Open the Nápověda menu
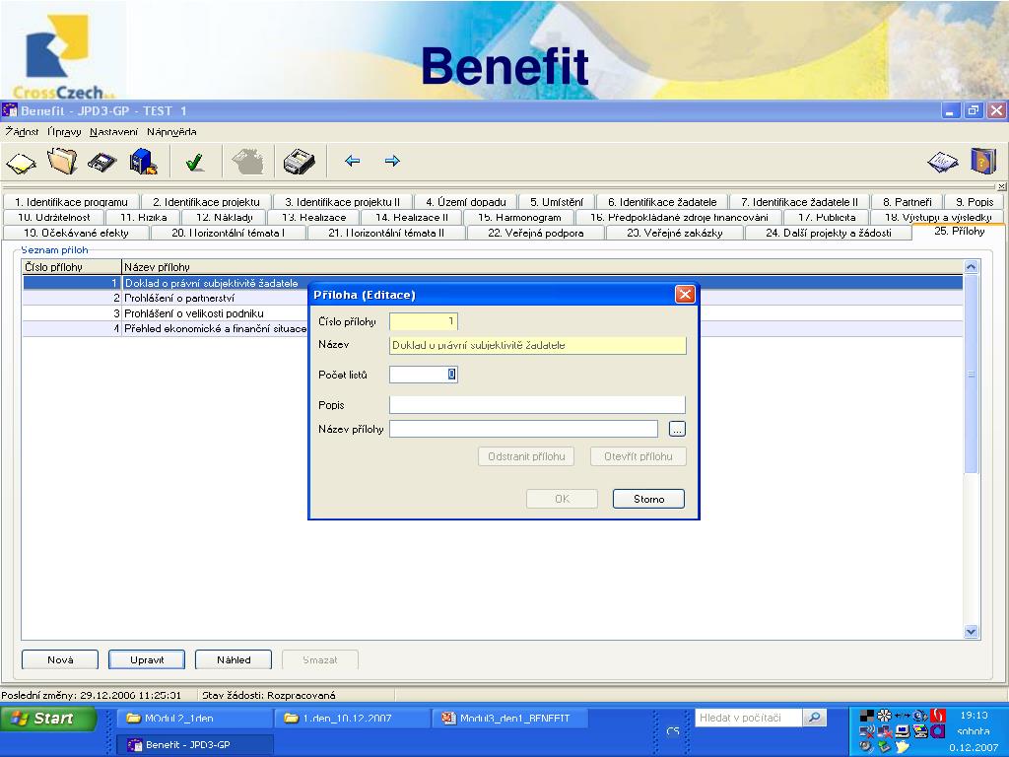Viewport: 1009px width, 757px height. [x=171, y=132]
